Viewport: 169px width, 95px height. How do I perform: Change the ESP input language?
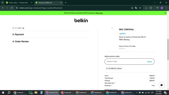pyautogui.click(x=152, y=93)
